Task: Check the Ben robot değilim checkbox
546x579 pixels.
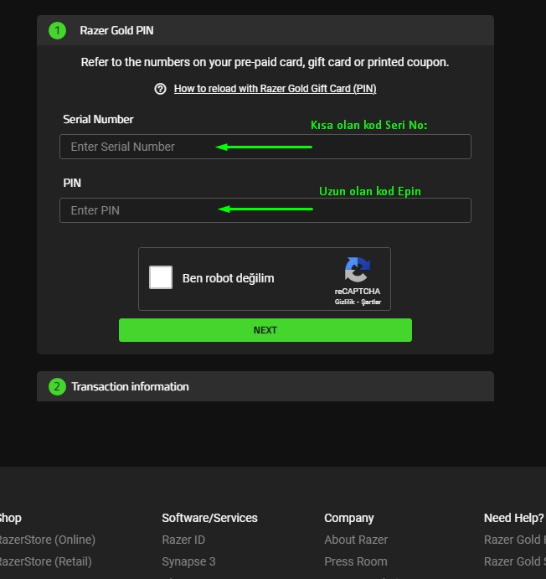Action: [161, 277]
